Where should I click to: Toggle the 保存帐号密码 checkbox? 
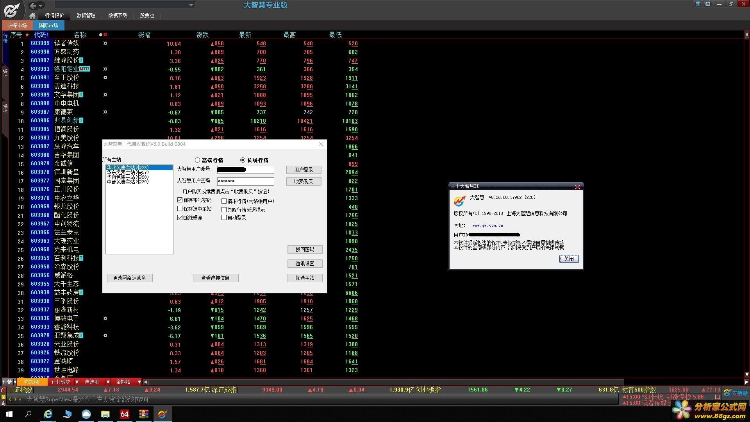180,200
